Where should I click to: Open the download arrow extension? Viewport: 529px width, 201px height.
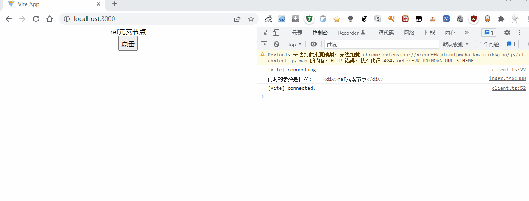[296, 19]
